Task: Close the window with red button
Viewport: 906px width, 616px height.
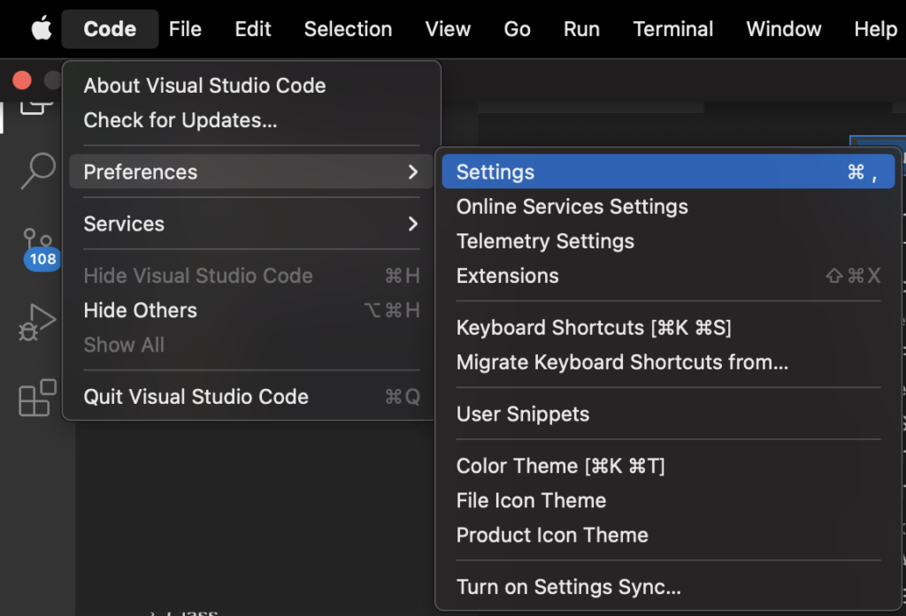Action: coord(22,80)
